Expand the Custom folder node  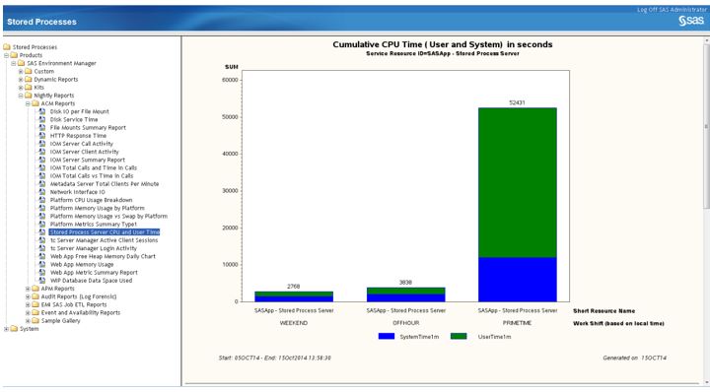tap(21, 72)
